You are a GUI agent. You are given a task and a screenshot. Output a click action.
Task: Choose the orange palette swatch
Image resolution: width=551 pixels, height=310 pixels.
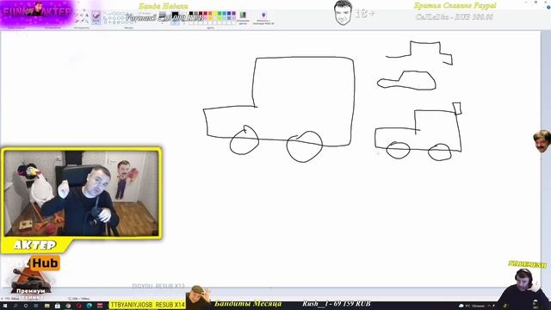tap(210, 13)
